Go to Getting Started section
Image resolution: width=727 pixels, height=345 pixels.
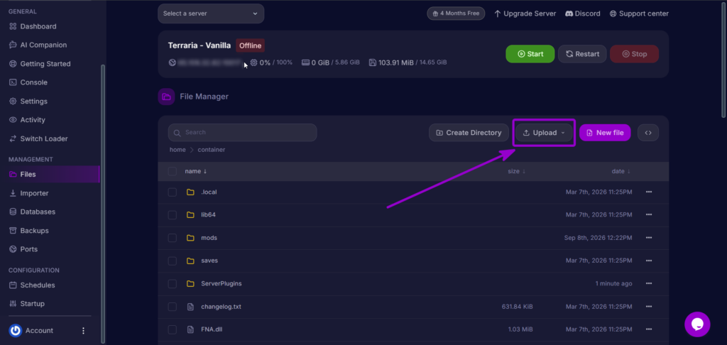pos(40,64)
